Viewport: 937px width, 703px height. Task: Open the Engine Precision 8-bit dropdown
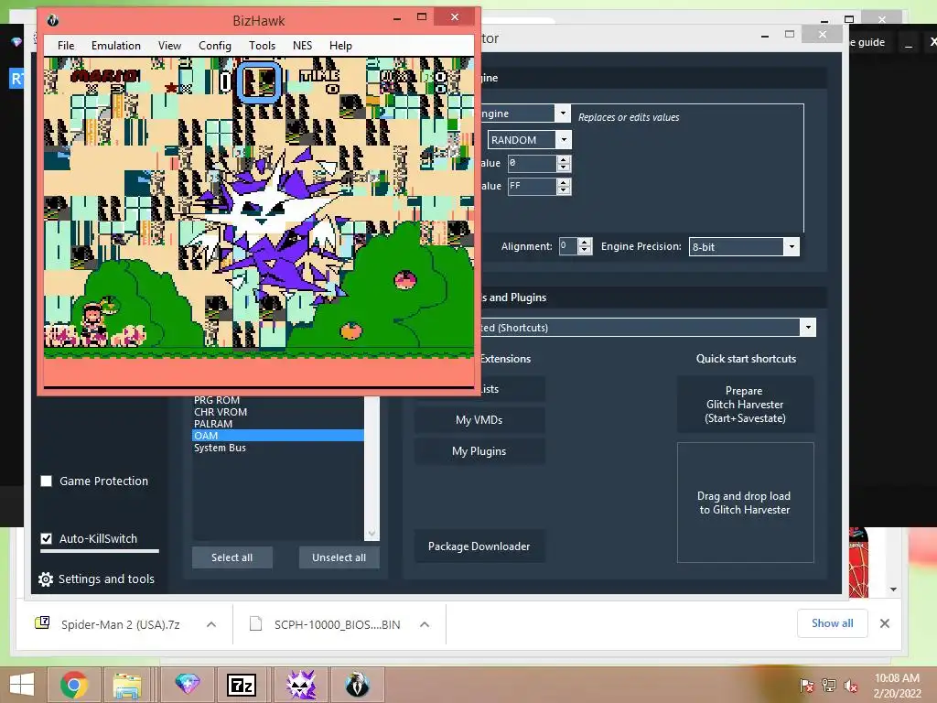pyautogui.click(x=792, y=246)
